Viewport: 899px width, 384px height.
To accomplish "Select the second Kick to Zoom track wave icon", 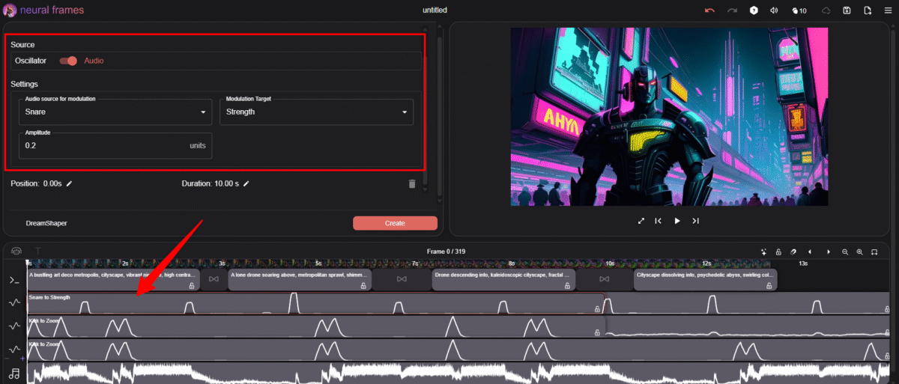I will pyautogui.click(x=14, y=350).
